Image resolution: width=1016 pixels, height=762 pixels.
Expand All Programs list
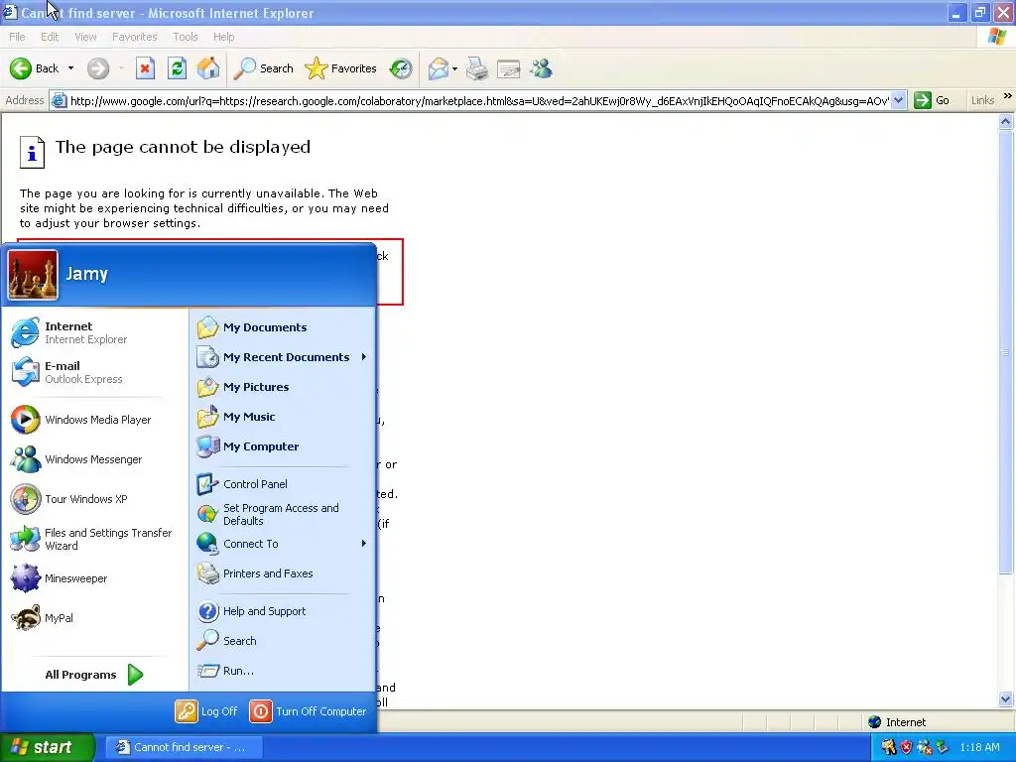[x=94, y=675]
